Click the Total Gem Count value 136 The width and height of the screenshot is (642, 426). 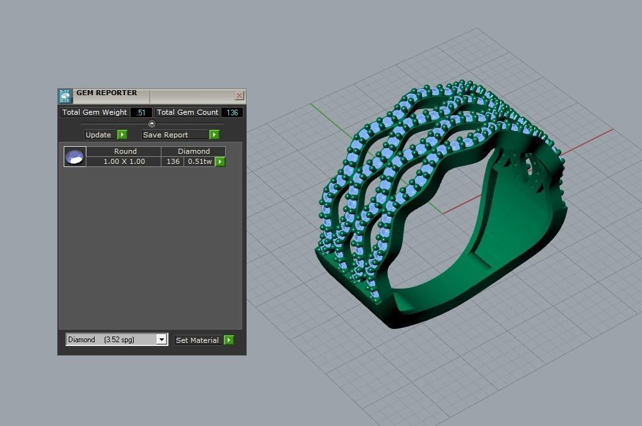point(232,113)
